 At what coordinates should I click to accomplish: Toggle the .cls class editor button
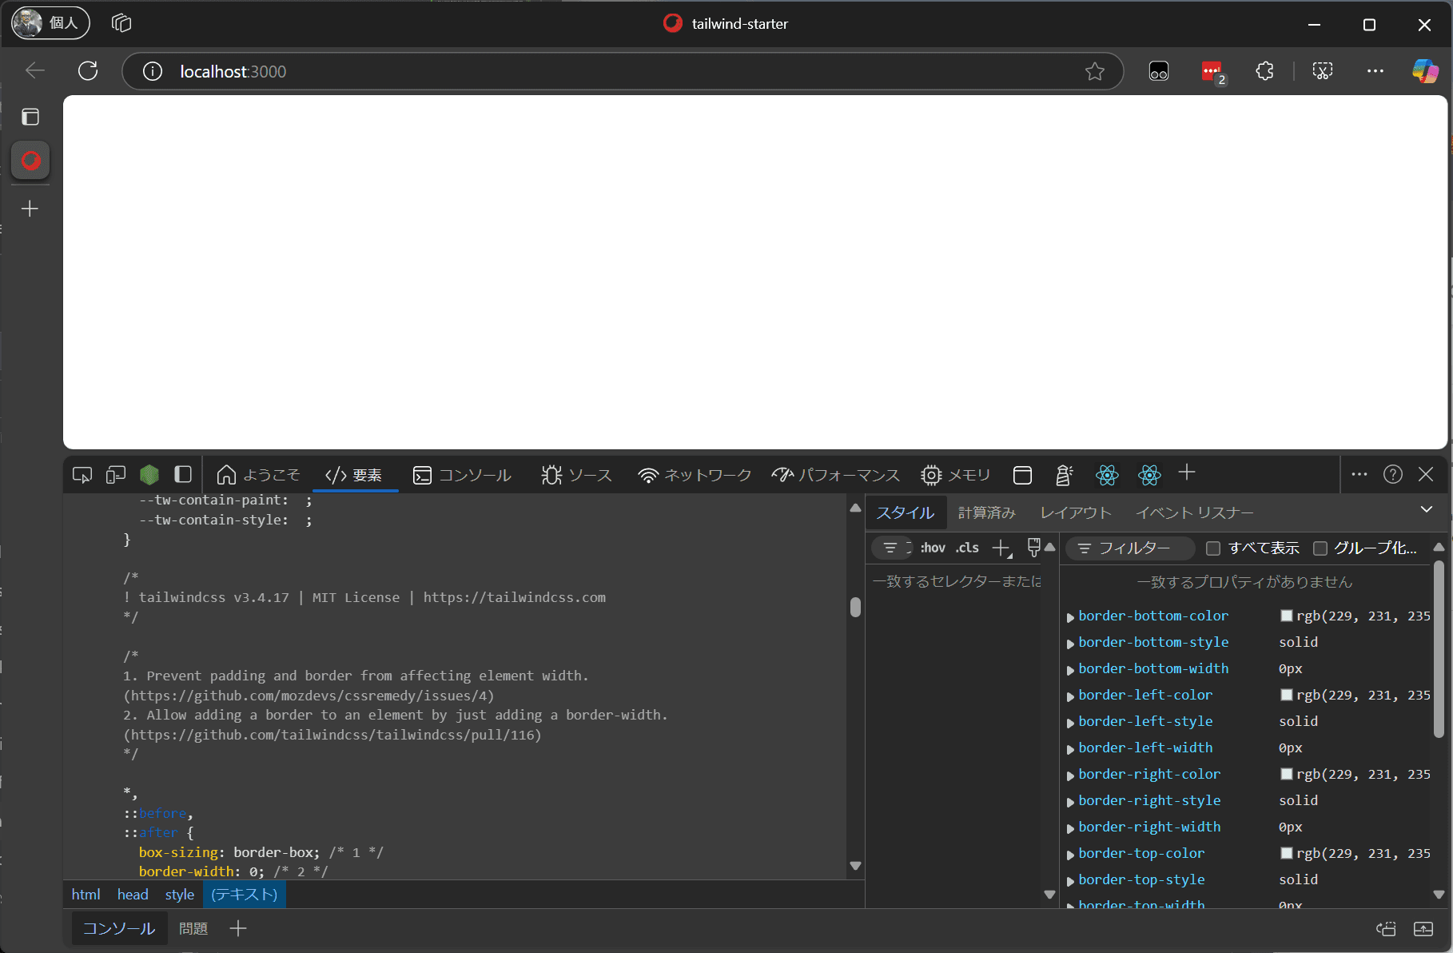coord(967,548)
